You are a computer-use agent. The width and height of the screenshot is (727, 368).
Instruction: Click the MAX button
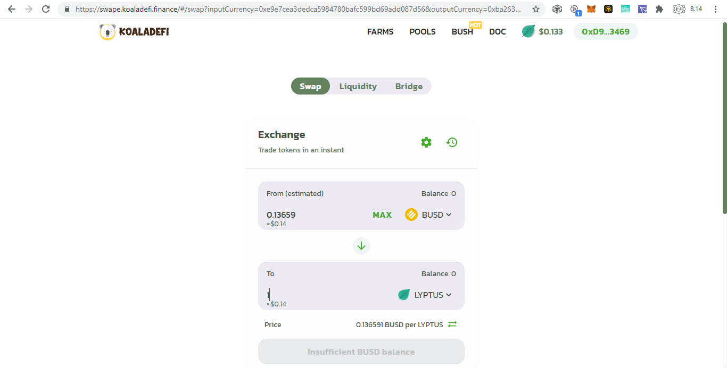point(382,215)
